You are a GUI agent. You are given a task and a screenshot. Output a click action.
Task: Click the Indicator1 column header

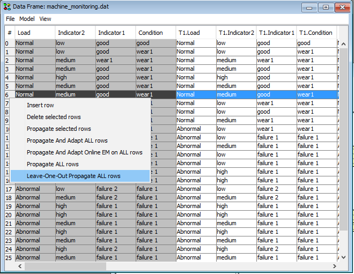(x=115, y=33)
